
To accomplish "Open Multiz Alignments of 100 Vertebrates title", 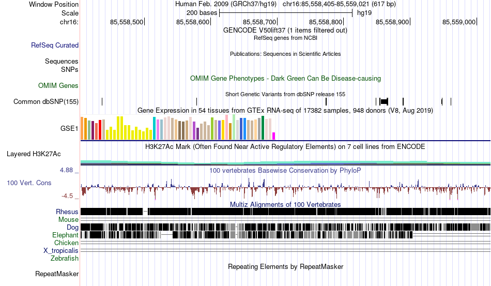I will pyautogui.click(x=285, y=205).
